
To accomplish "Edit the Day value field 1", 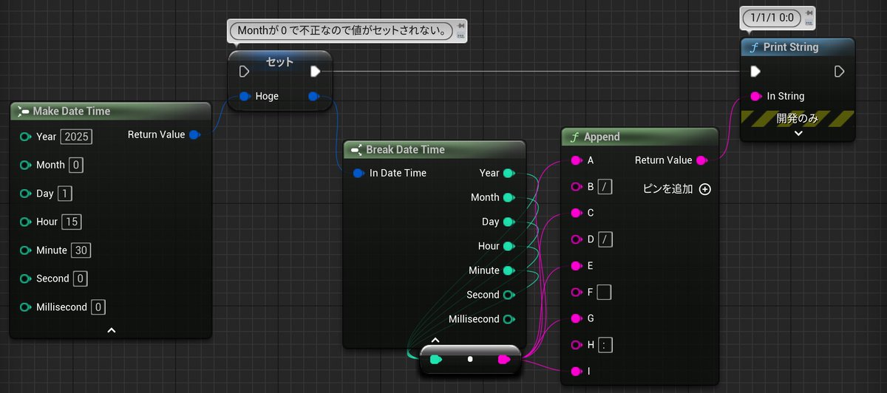I will point(65,194).
